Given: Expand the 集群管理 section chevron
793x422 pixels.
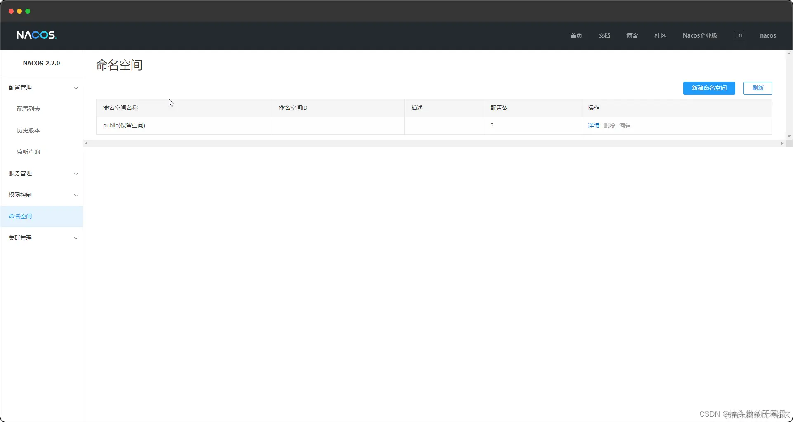Looking at the screenshot, I should point(76,238).
